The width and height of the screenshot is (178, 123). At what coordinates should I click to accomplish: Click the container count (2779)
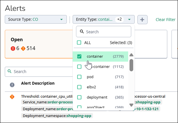point(118,56)
